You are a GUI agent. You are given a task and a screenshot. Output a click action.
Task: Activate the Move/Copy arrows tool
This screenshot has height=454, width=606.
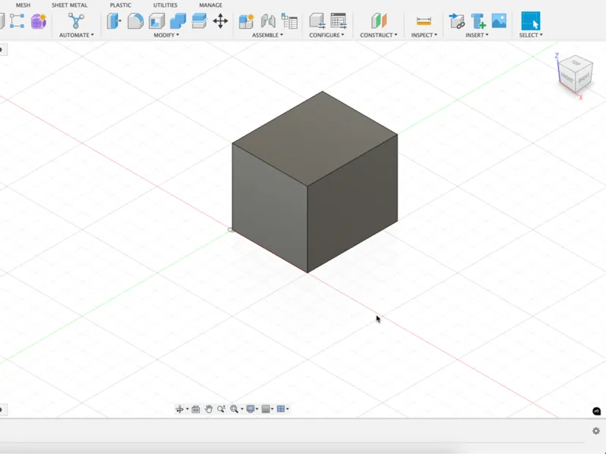point(220,21)
